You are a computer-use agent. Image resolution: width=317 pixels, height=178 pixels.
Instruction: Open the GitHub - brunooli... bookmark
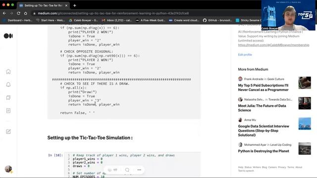217,20
